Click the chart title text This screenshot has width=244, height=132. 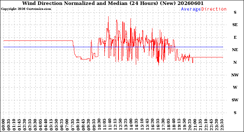coord(113,3)
